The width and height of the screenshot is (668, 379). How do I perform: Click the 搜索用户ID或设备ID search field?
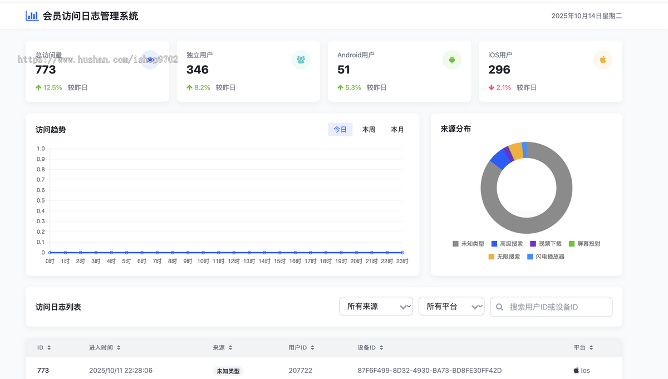click(551, 307)
